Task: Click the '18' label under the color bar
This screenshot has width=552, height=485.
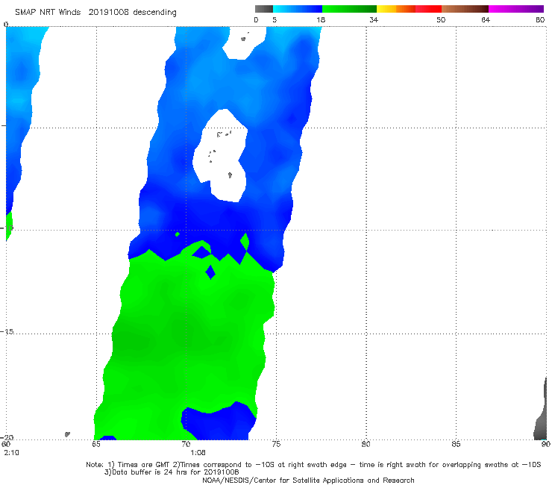Action: [321, 19]
